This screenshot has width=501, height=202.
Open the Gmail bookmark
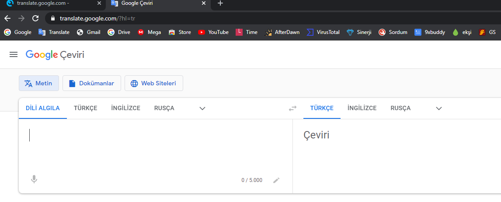[88, 32]
